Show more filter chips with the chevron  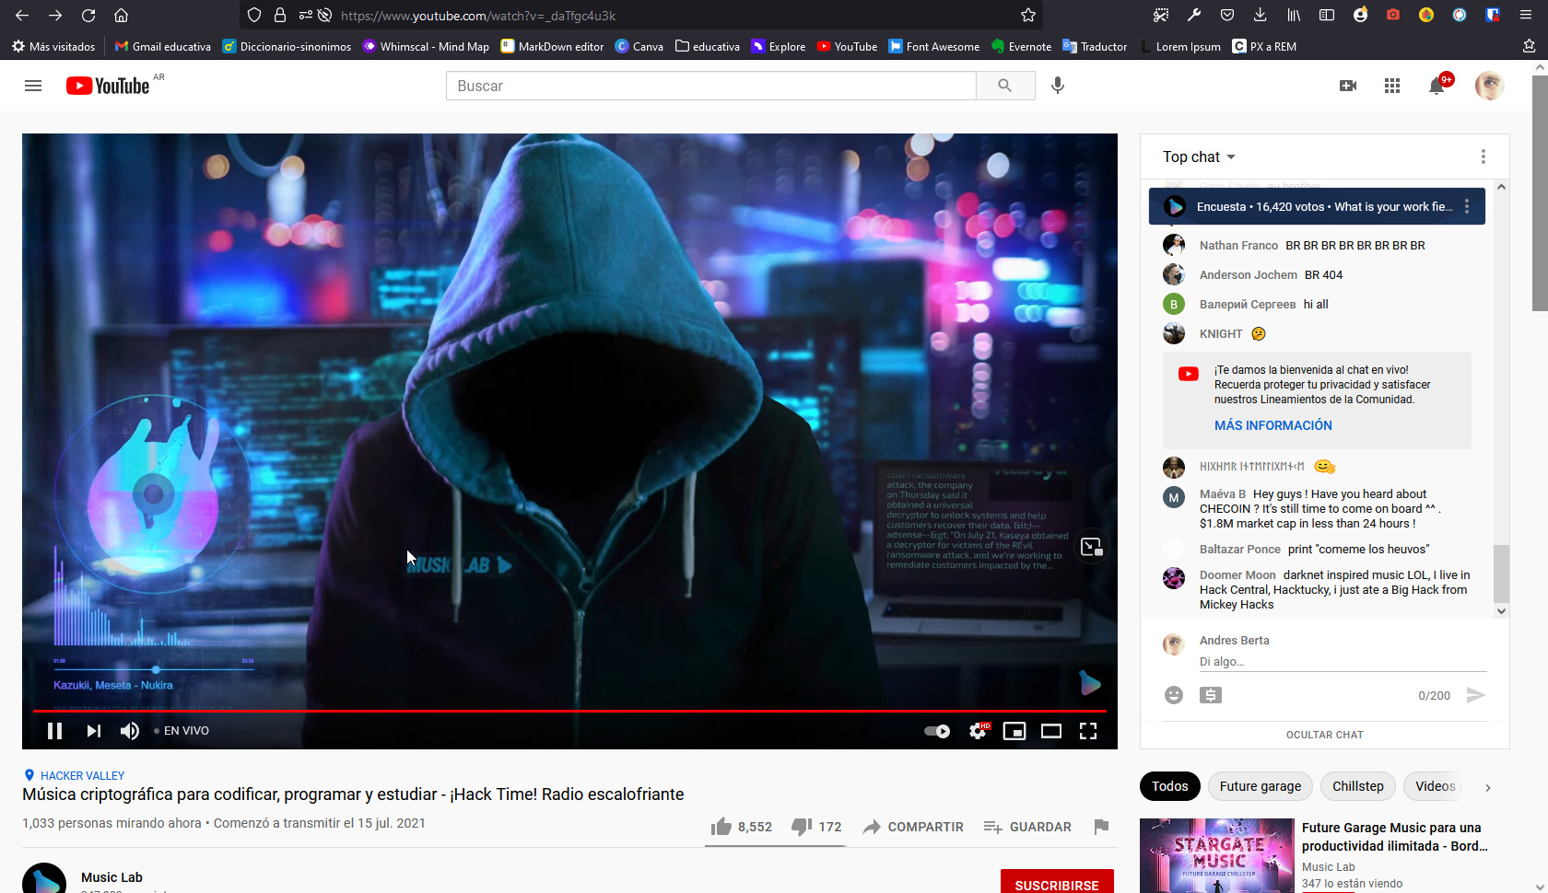1487,787
